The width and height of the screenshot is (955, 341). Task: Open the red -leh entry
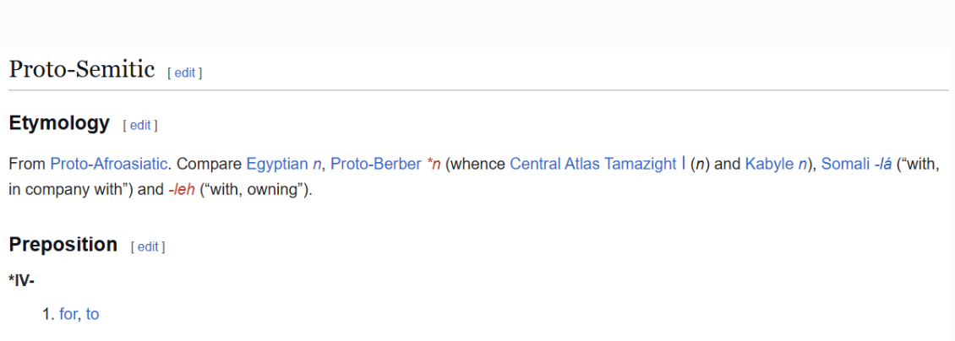(x=182, y=190)
